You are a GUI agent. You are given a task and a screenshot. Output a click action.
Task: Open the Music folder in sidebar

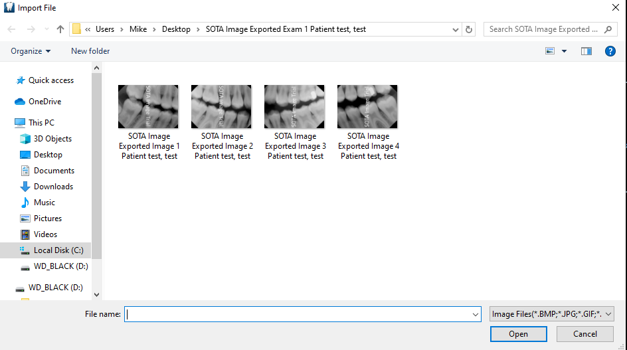point(45,203)
